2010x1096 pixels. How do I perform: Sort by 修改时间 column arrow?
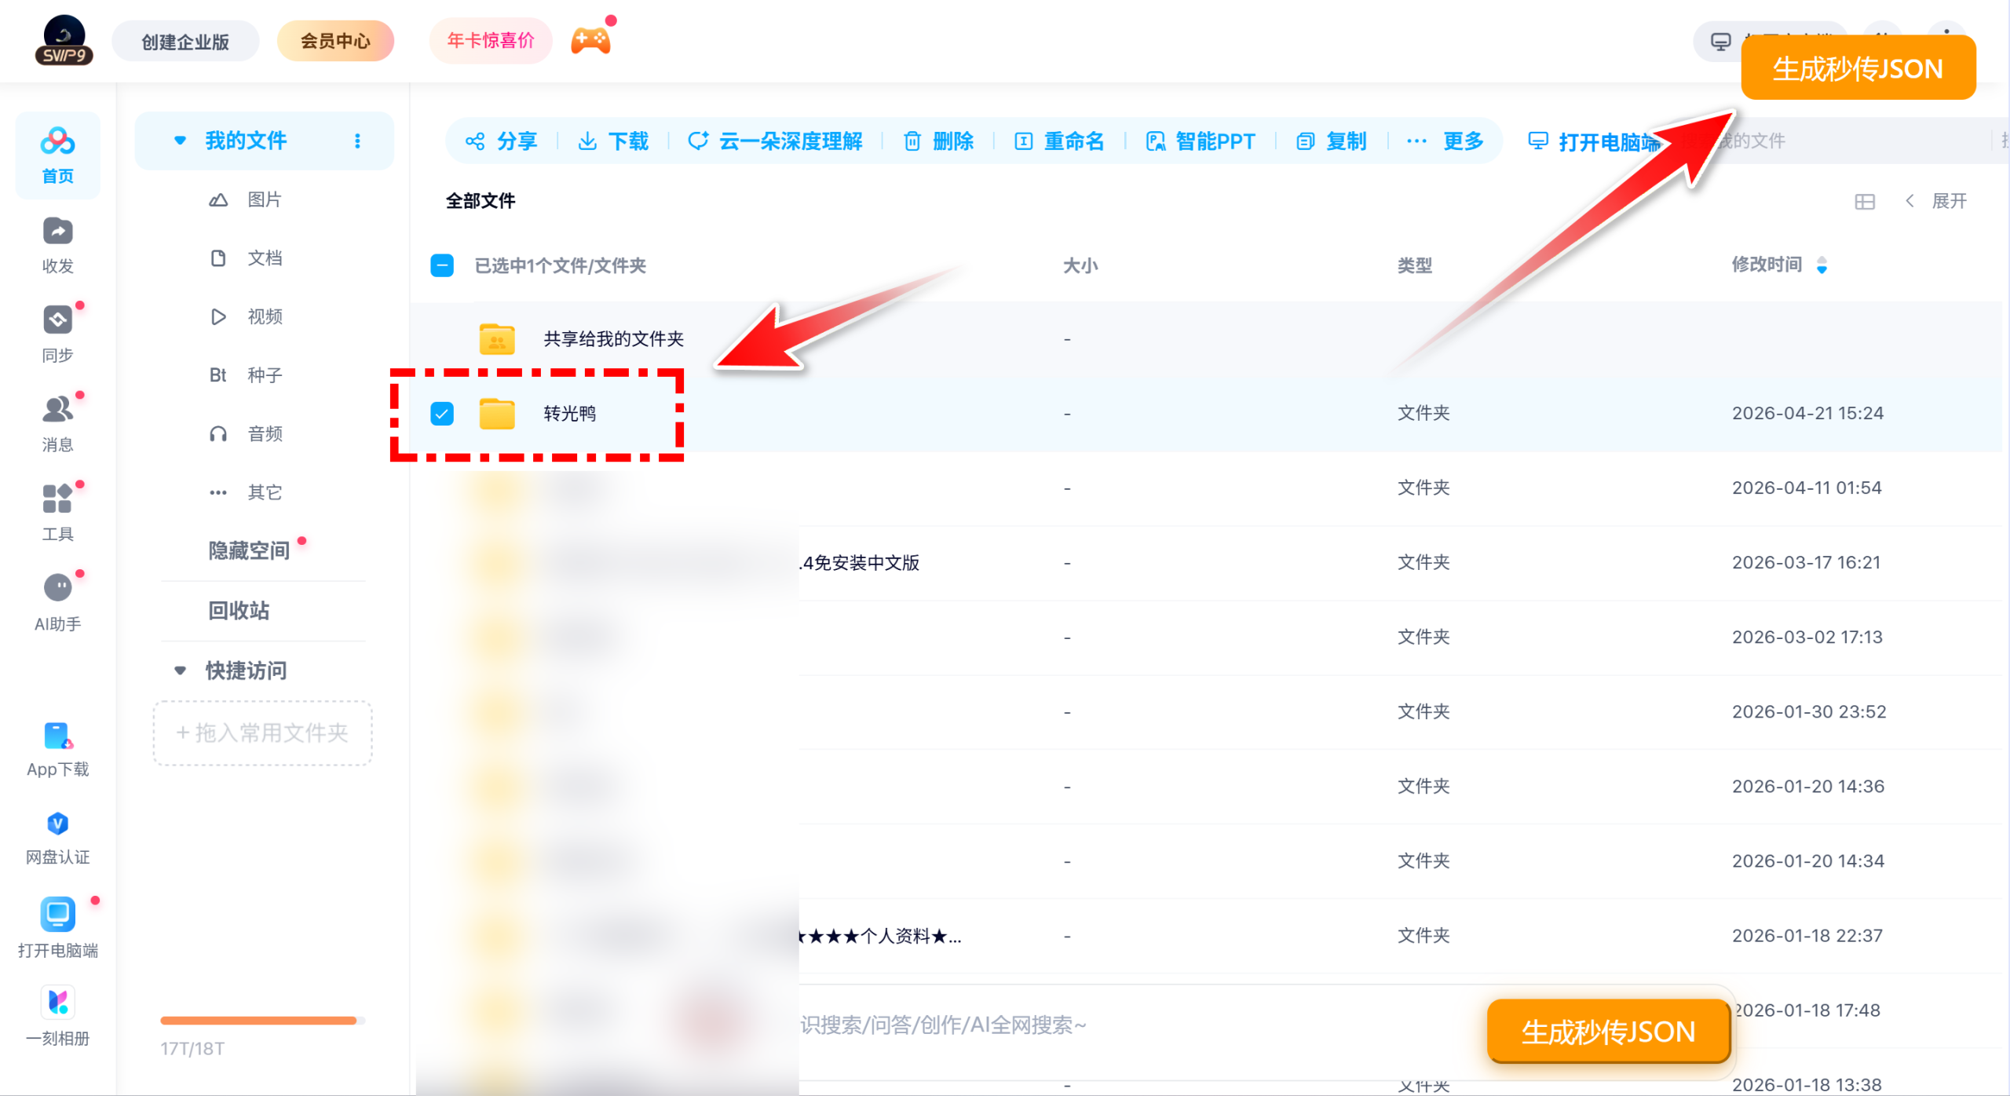[1822, 265]
